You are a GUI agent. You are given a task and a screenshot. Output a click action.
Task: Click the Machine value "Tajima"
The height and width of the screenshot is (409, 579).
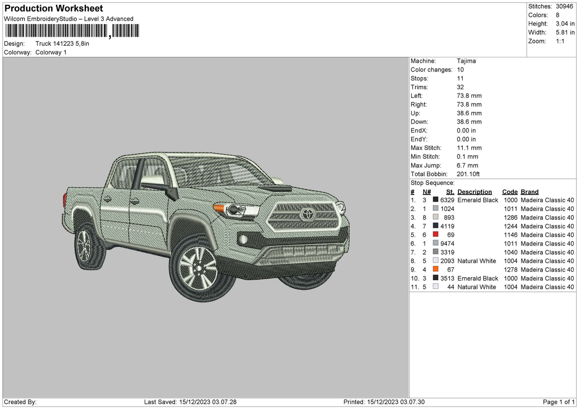[466, 61]
